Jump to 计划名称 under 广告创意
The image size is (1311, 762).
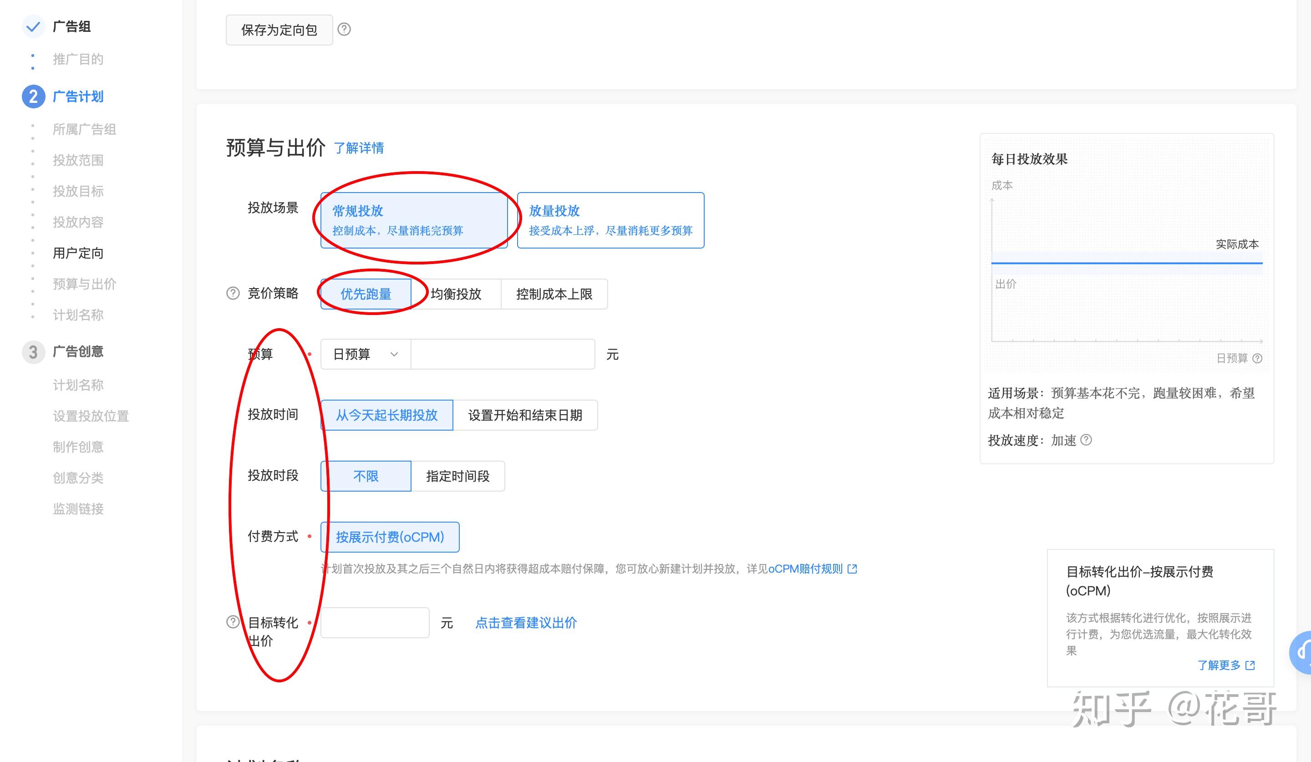pyautogui.click(x=78, y=385)
